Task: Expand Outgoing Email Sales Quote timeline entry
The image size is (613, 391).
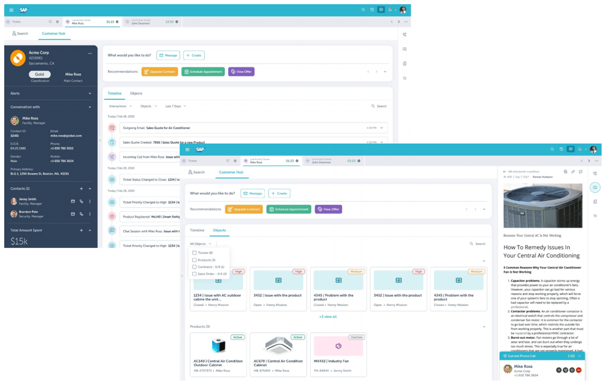Action: click(x=381, y=128)
